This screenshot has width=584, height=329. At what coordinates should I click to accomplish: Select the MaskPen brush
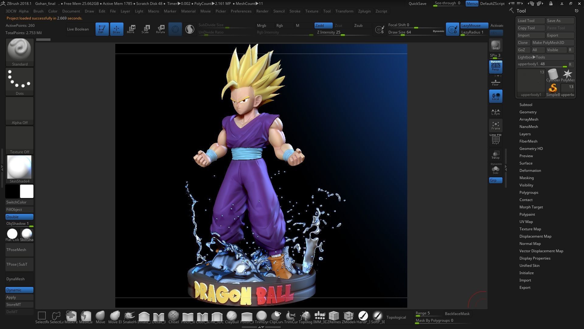(71, 317)
